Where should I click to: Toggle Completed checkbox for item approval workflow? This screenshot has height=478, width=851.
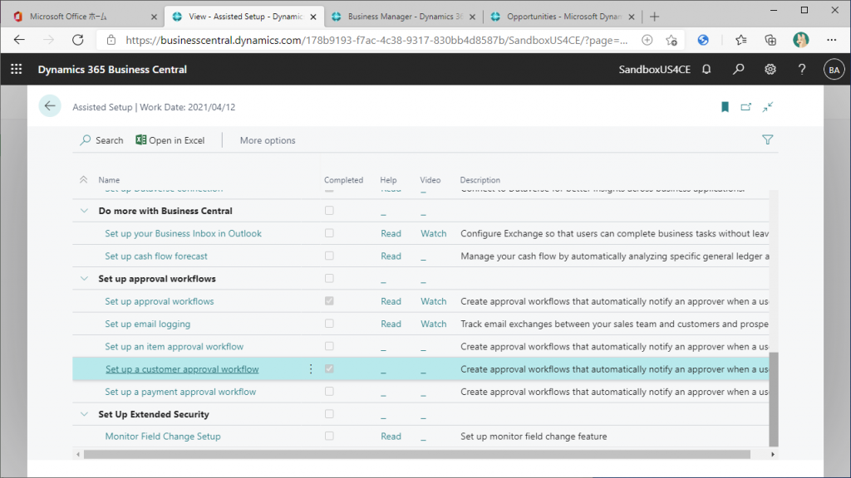(329, 346)
